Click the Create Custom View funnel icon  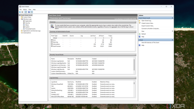tap(139, 23)
